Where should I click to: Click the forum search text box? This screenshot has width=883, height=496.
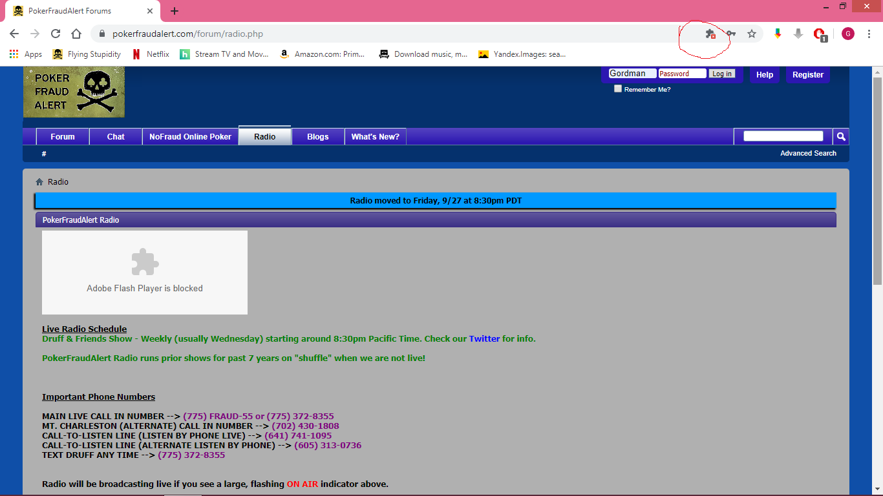coord(783,136)
